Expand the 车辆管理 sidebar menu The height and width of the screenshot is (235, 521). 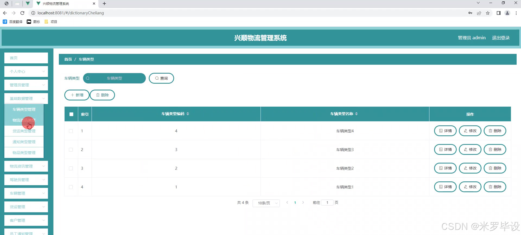click(26, 193)
